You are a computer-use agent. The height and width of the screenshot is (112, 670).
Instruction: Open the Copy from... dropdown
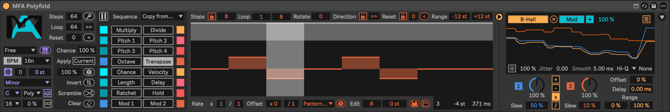pos(163,17)
